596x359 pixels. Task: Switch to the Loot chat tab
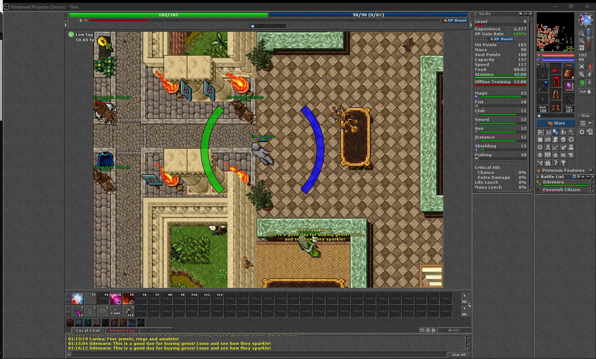156,330
